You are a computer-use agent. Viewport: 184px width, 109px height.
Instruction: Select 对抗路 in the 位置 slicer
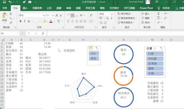tap(155, 59)
